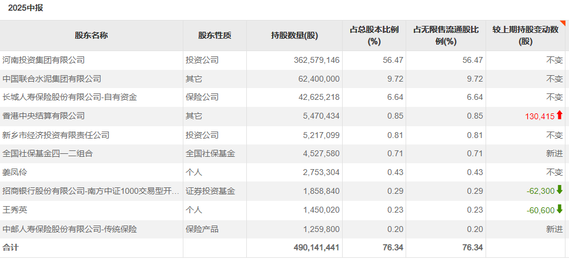Open shareholder 全国社保基金四一二组合
The height and width of the screenshot is (259, 569).
[x=48, y=153]
